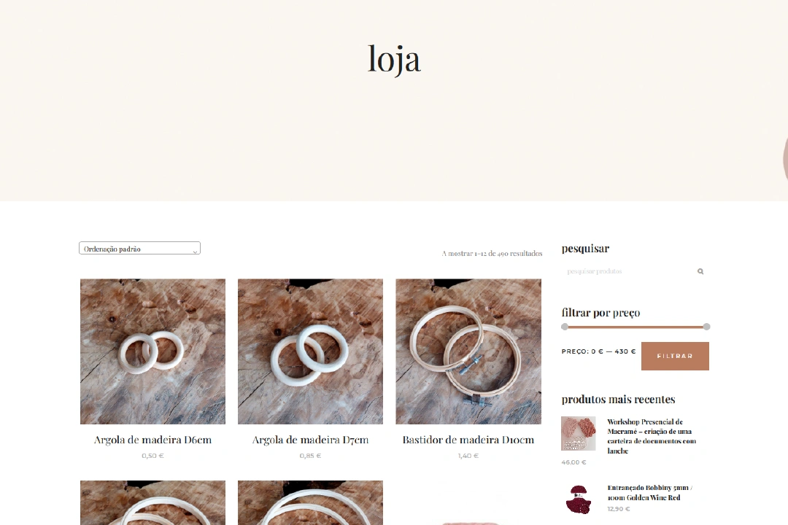
Task: Click the right handle of the price slider
Action: [706, 327]
